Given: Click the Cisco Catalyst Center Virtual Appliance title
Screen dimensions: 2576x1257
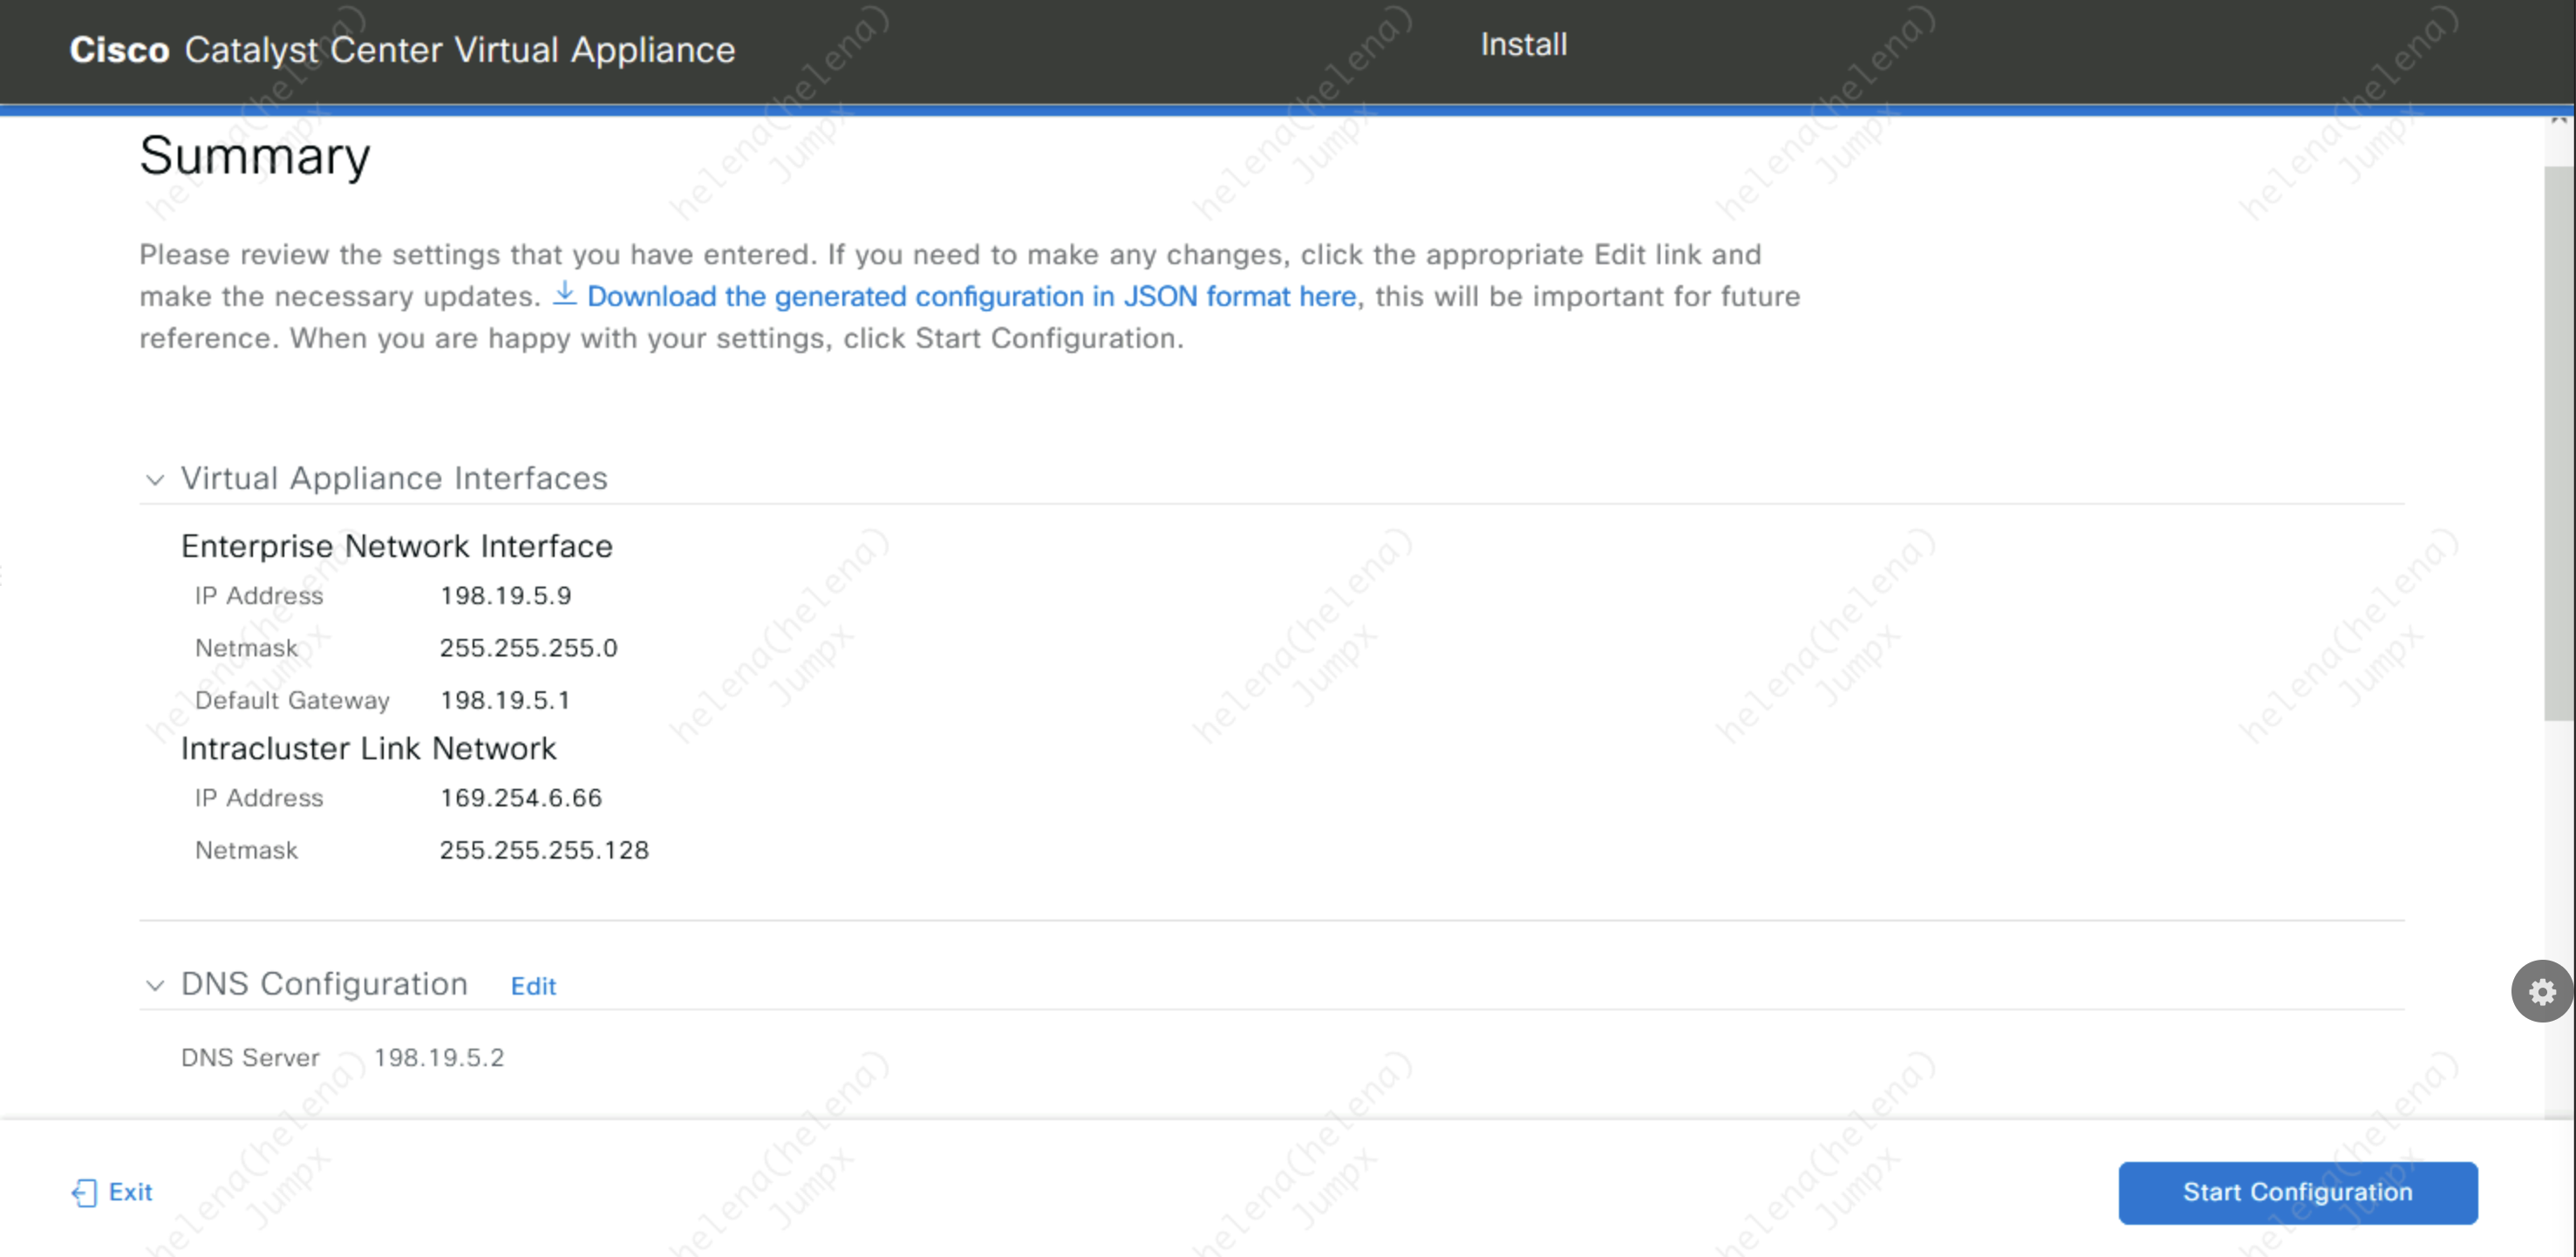Looking at the screenshot, I should (402, 50).
